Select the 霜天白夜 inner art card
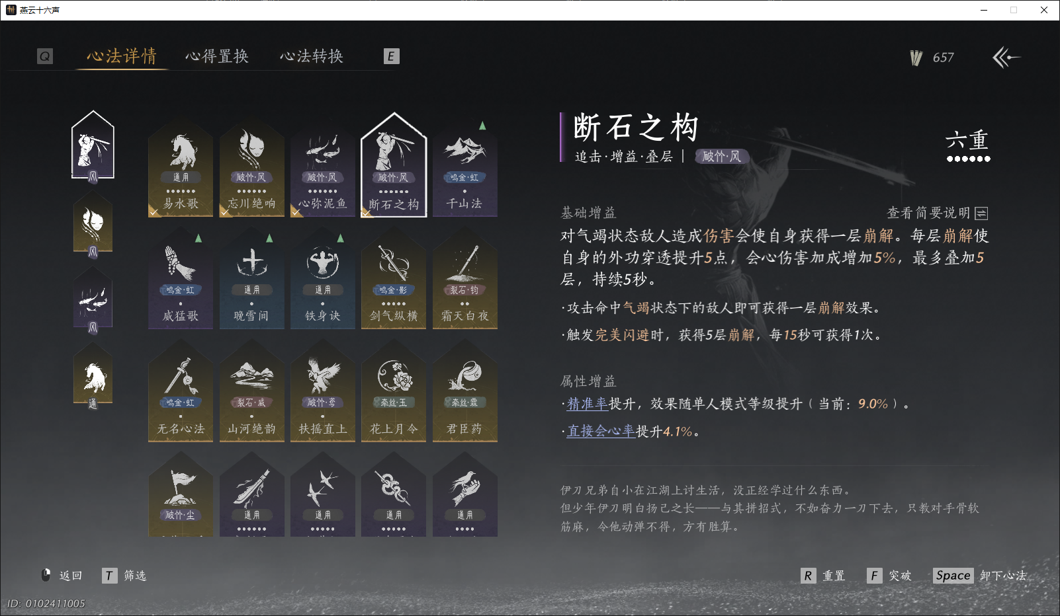 pos(464,279)
